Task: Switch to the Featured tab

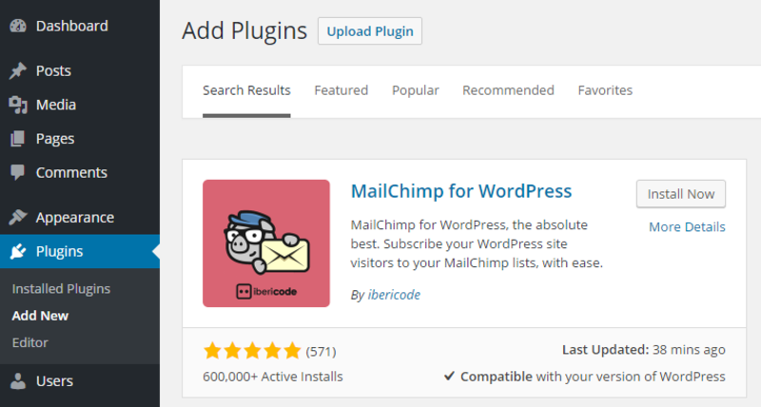Action: (x=341, y=90)
